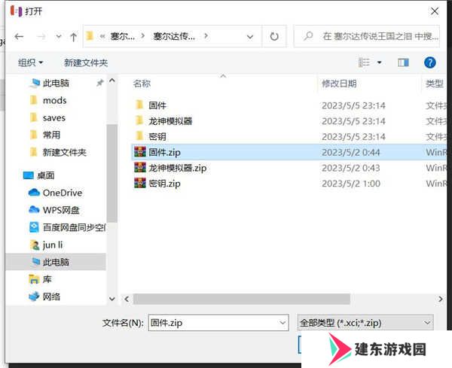Click the WinRAR icon of 龙神模拟器.zip
Image resolution: width=452 pixels, height=368 pixels.
pyautogui.click(x=140, y=167)
